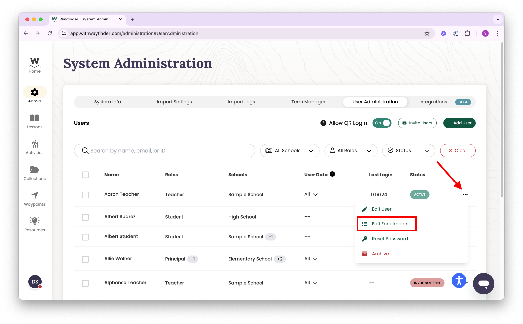Open Lessons book icon in sidebar

[35, 118]
